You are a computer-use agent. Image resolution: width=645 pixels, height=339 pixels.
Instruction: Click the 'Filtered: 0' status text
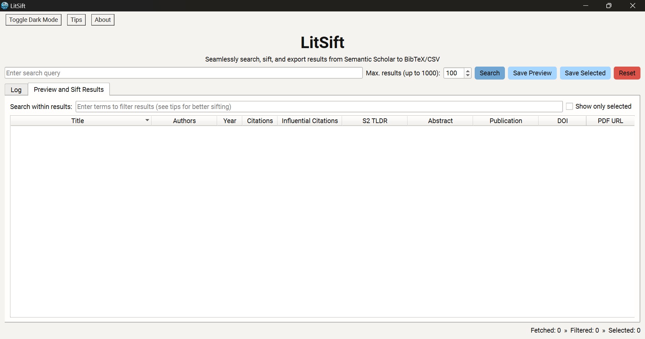(585, 330)
